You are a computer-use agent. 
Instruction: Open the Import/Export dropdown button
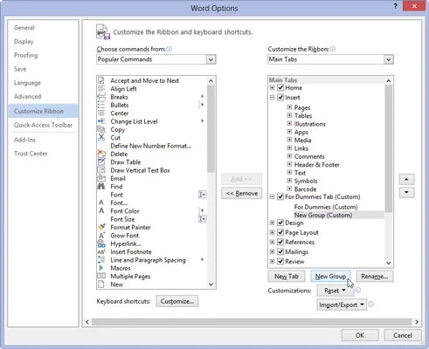click(x=342, y=305)
